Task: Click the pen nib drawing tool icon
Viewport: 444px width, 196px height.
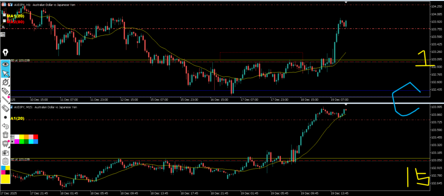Action: [x=5, y=52]
